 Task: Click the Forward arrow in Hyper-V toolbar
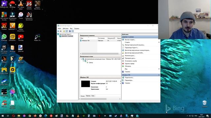(x=61, y=31)
